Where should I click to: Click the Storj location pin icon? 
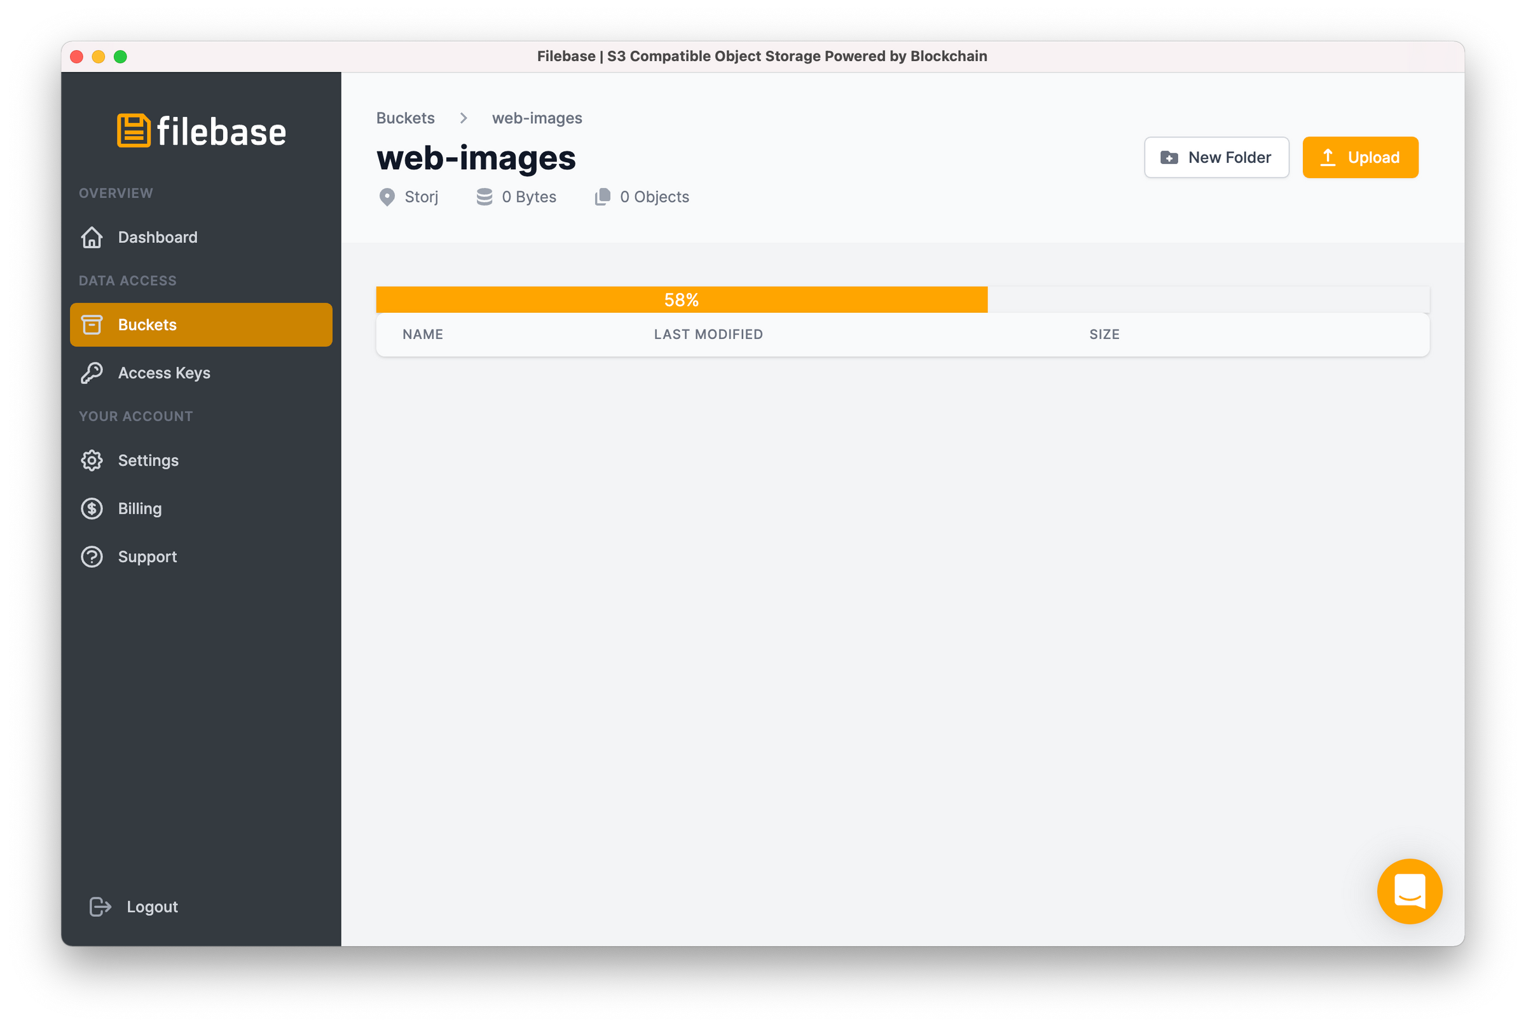387,196
